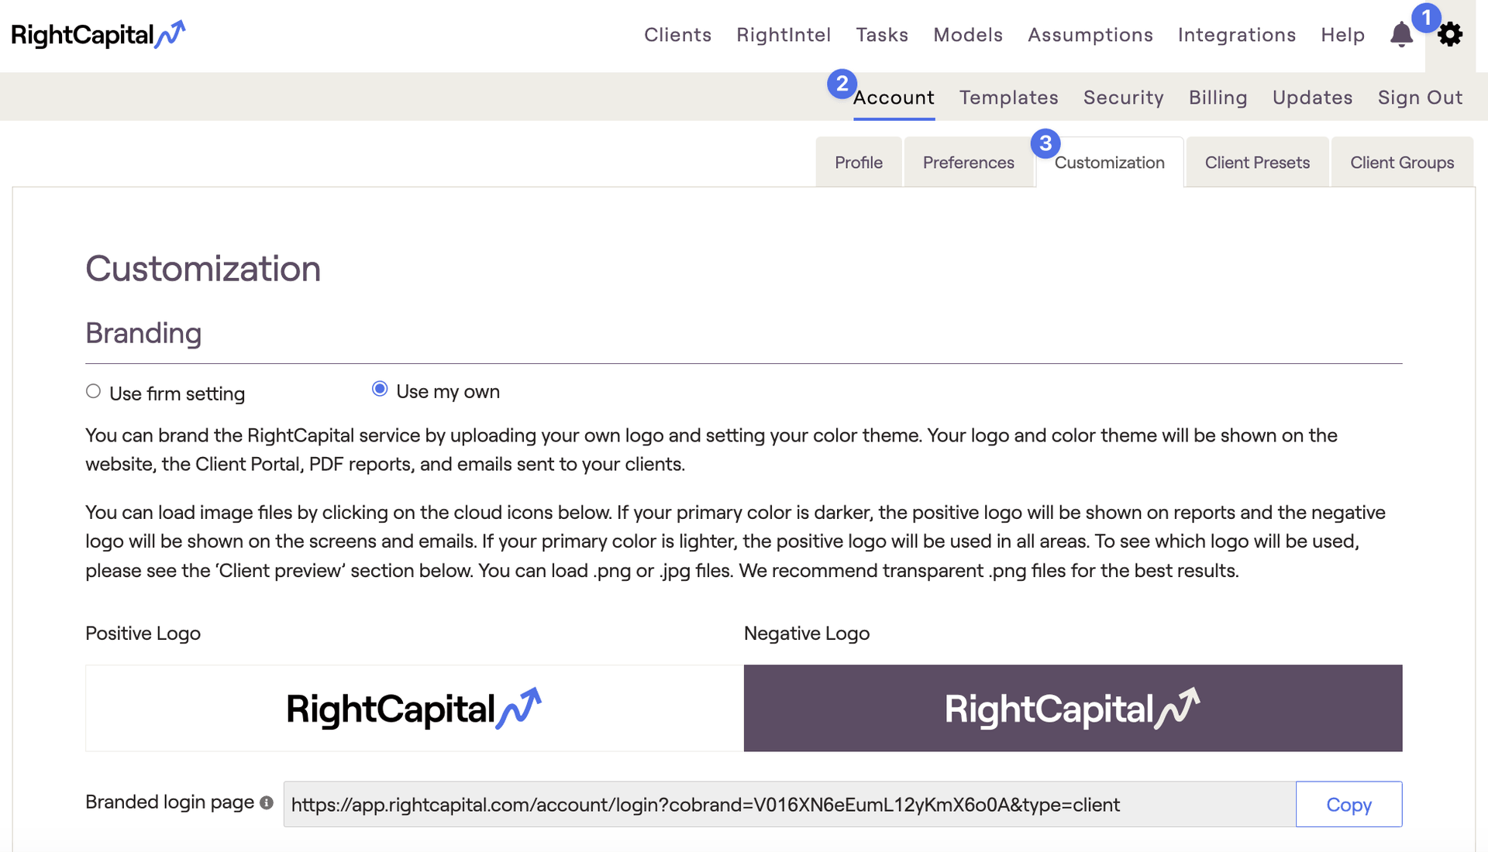
Task: Open the Models navigation item
Action: click(968, 35)
